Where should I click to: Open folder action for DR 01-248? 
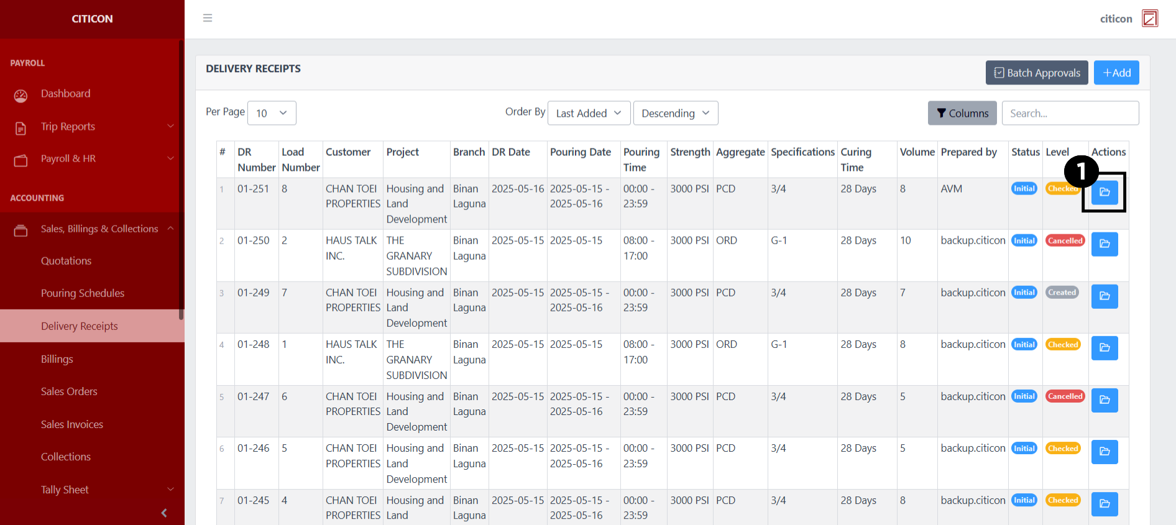(1105, 348)
